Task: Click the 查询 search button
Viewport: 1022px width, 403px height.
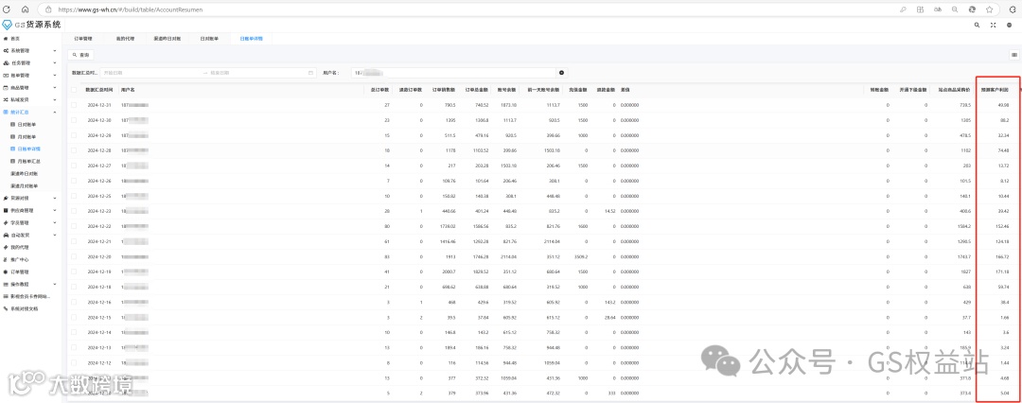Action: (82, 55)
